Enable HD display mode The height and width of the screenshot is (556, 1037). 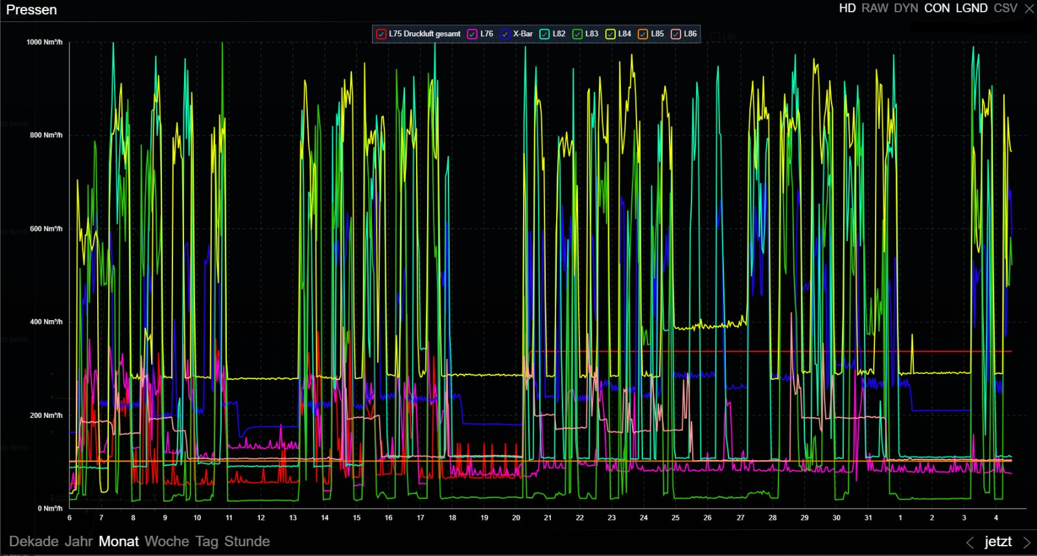[847, 8]
